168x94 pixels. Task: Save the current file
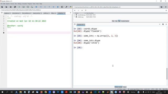(10, 7)
